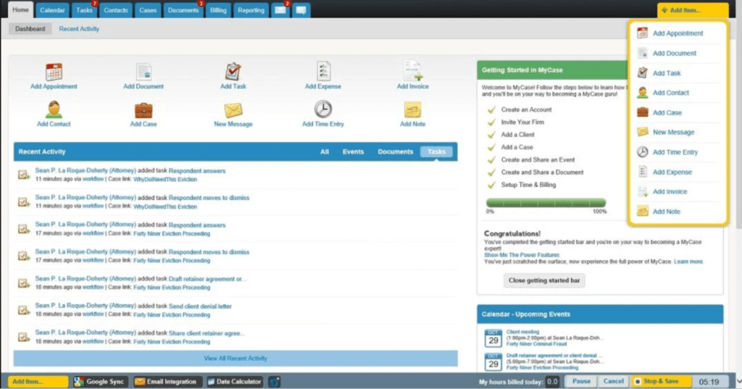This screenshot has width=742, height=389.
Task: Open the Cases tab
Action: 148,10
